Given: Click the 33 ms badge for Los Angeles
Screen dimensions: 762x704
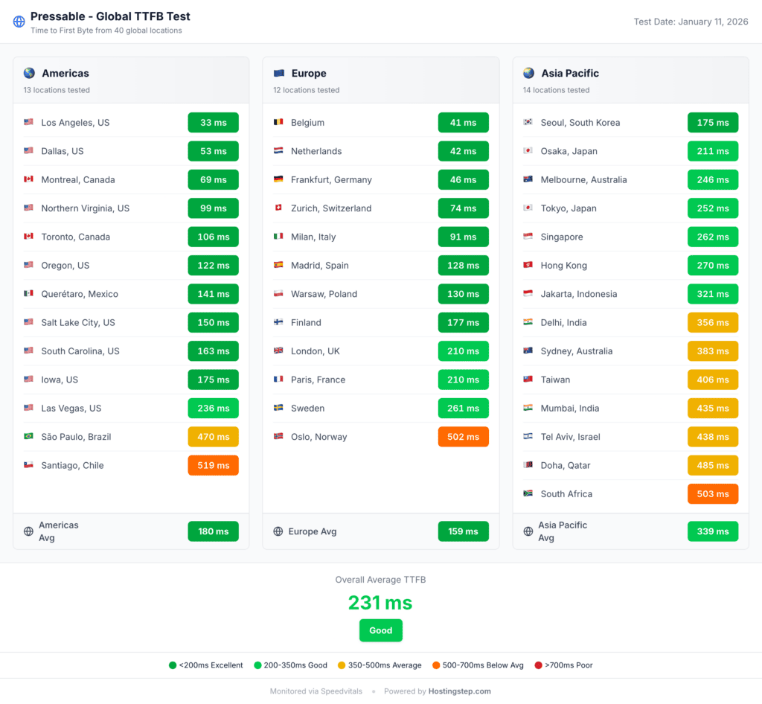Looking at the screenshot, I should [x=213, y=123].
